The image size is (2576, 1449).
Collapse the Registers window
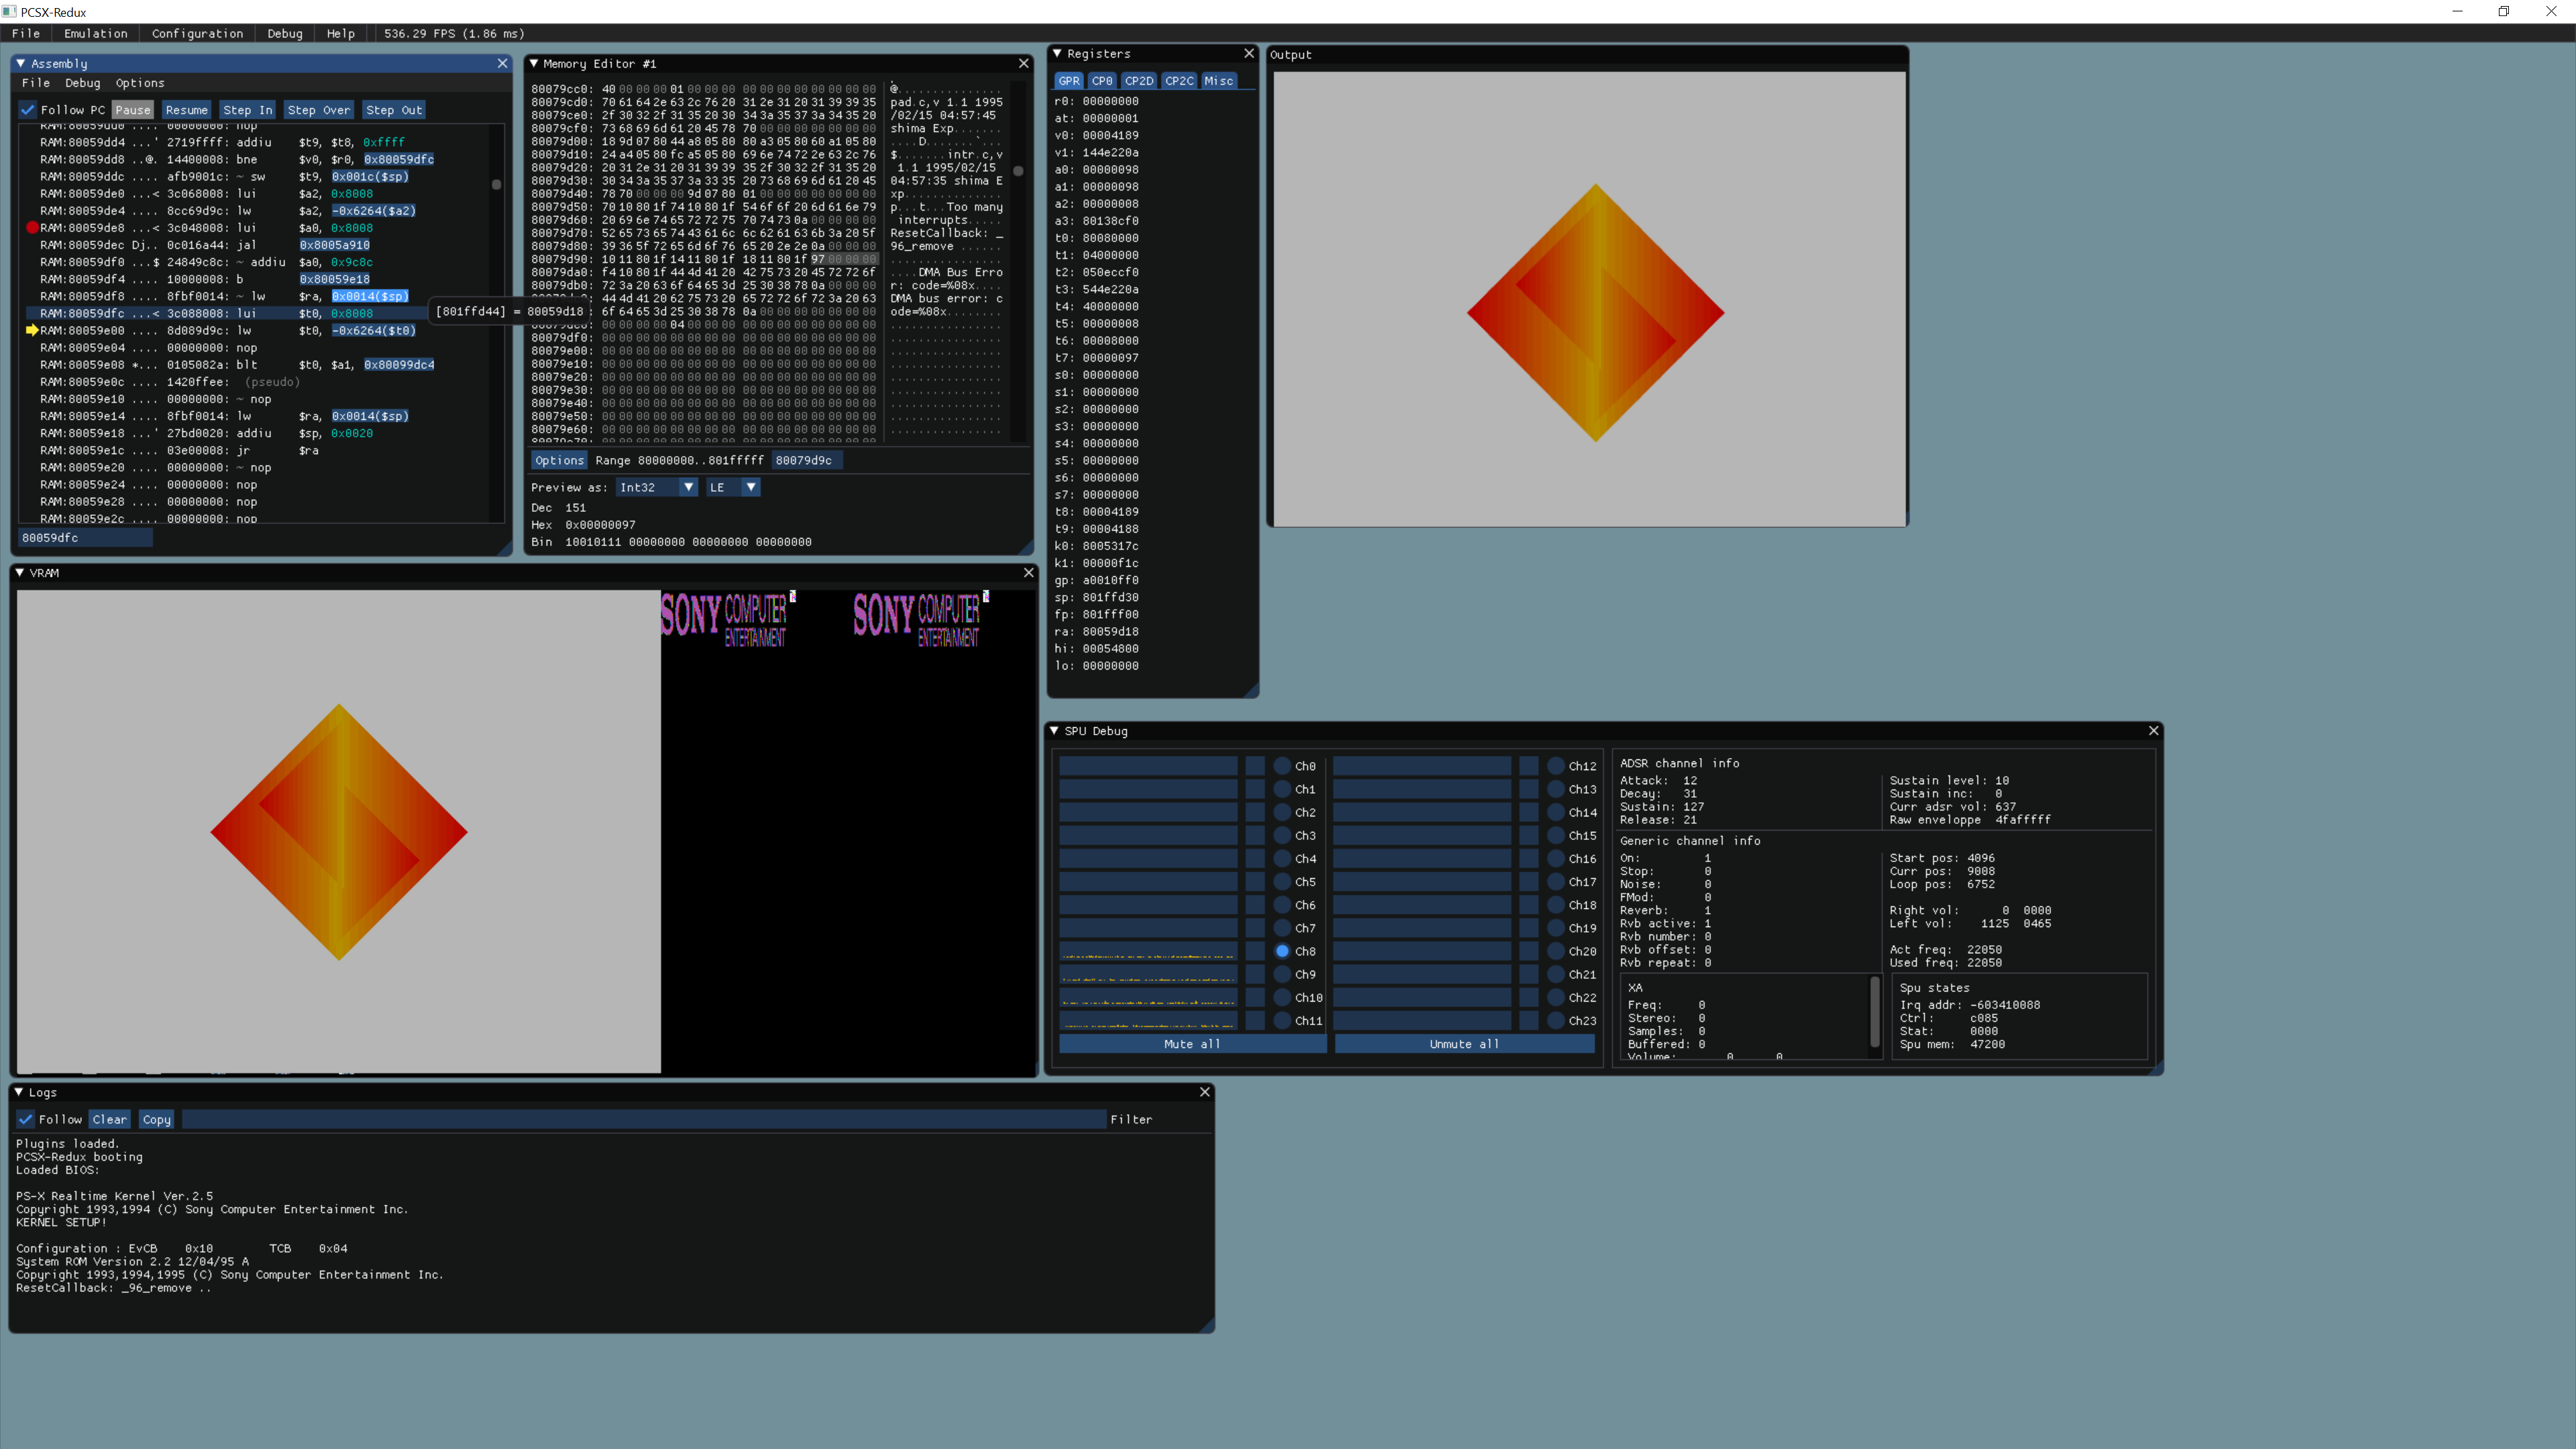(x=1058, y=53)
